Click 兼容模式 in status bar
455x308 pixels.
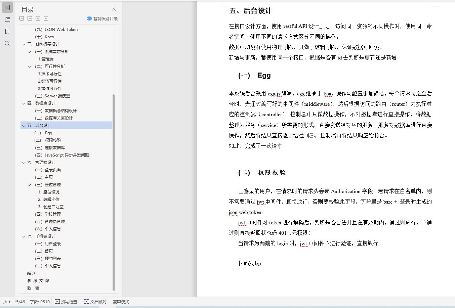(121, 302)
